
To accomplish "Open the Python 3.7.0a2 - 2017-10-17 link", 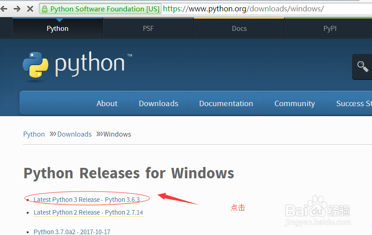I will [x=72, y=232].
